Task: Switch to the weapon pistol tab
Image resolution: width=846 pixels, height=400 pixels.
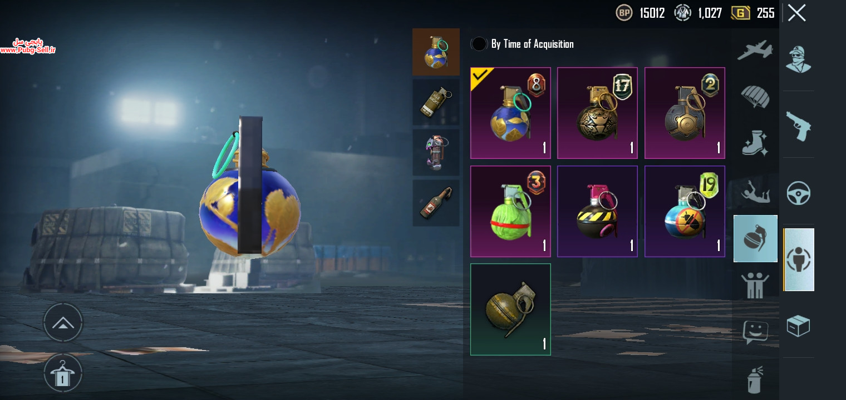Action: click(799, 126)
